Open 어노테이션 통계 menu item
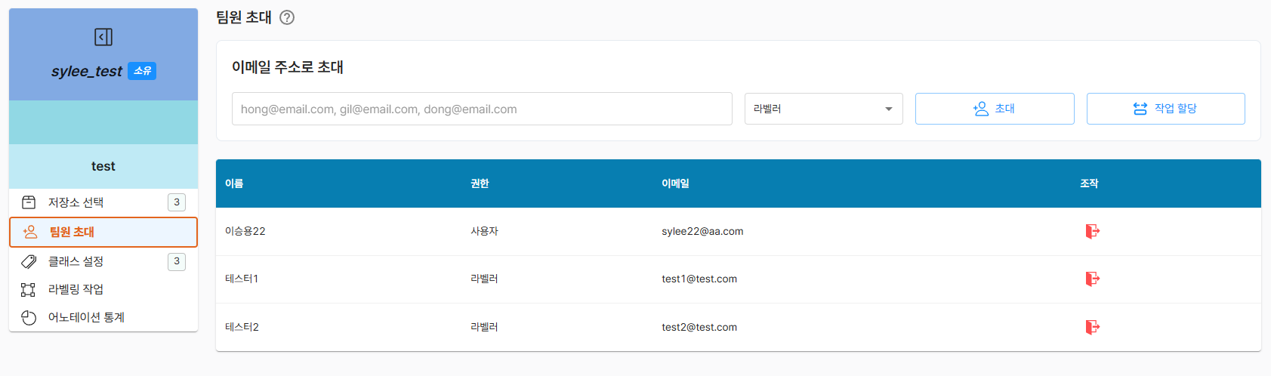This screenshot has height=376, width=1271. pyautogui.click(x=103, y=317)
